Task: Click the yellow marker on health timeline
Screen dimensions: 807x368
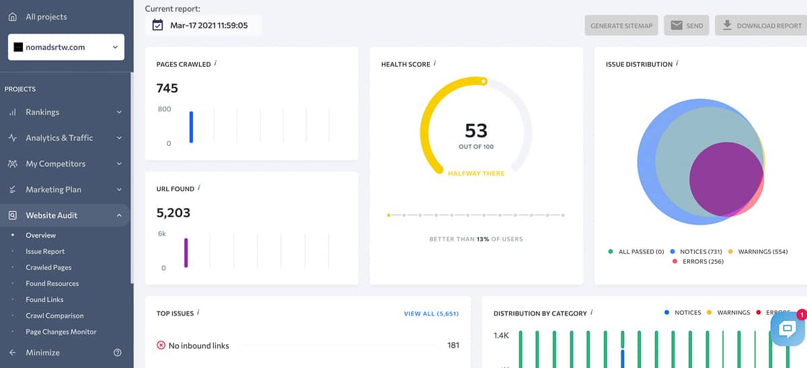Action: click(x=389, y=215)
